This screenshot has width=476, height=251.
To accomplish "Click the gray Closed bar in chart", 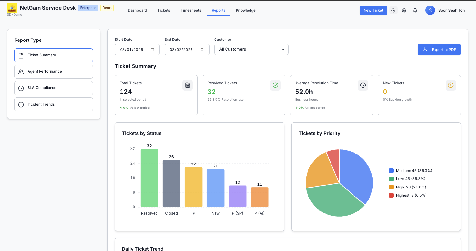I will coord(171,184).
